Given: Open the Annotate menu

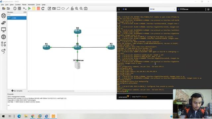Looking at the screenshot, I should coord(31,5).
